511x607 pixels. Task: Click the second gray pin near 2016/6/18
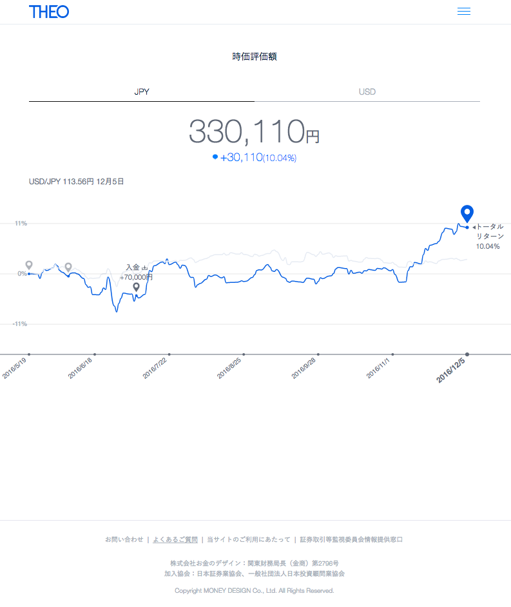coord(68,267)
